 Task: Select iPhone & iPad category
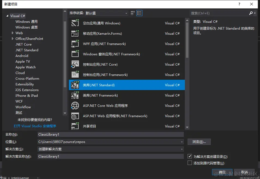[26, 96]
